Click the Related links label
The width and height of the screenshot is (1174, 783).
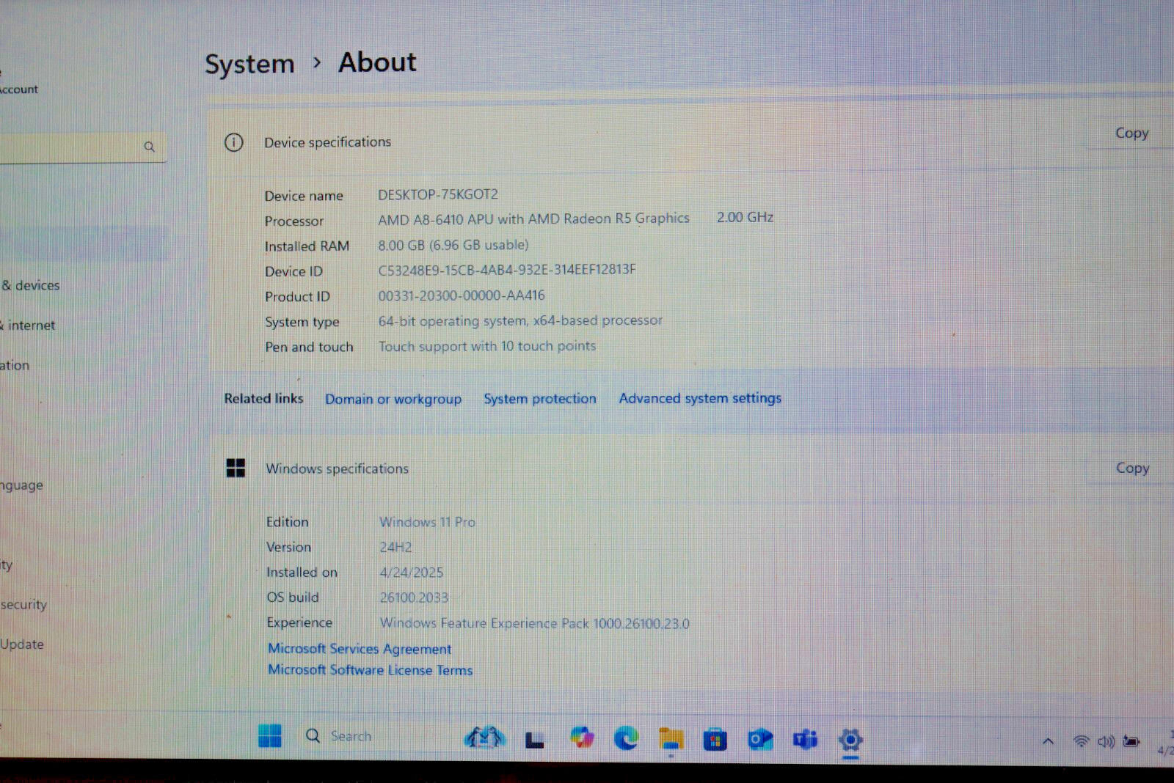pos(263,398)
